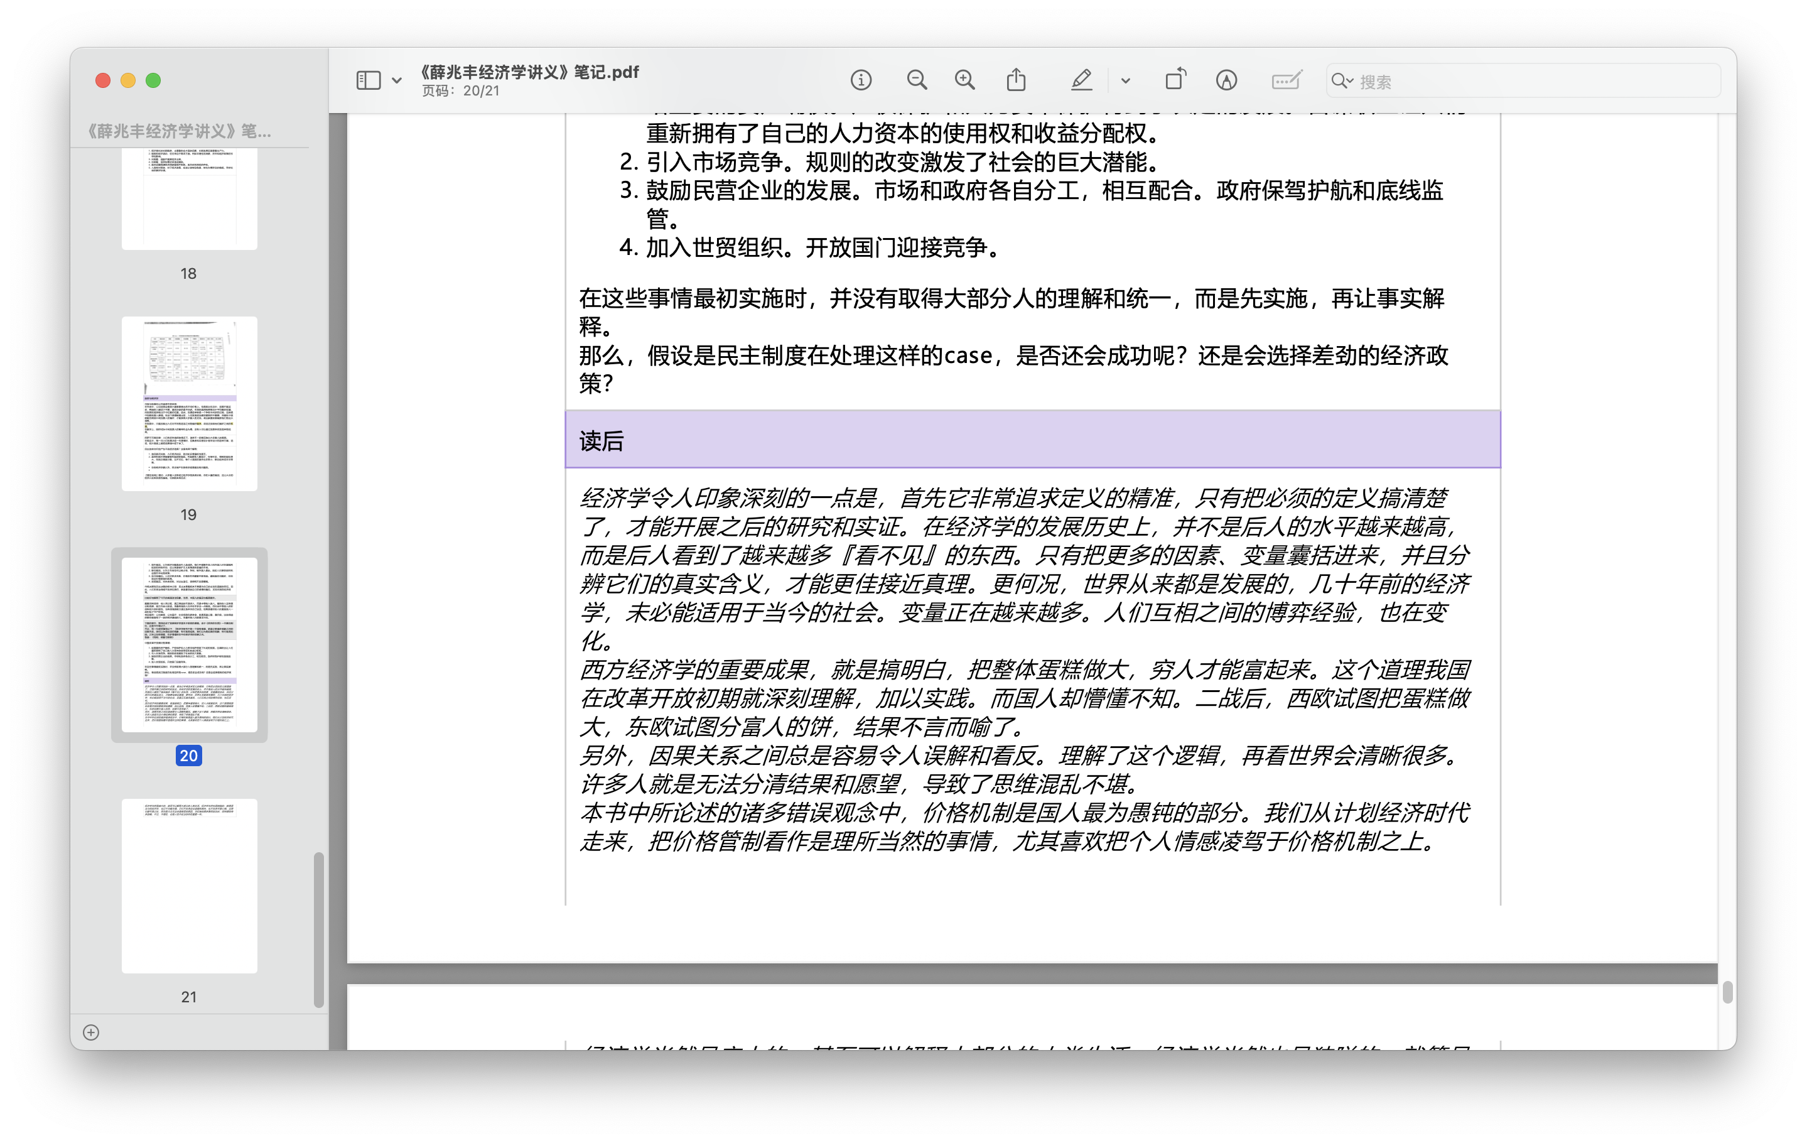Click the search field

pos(1531,81)
